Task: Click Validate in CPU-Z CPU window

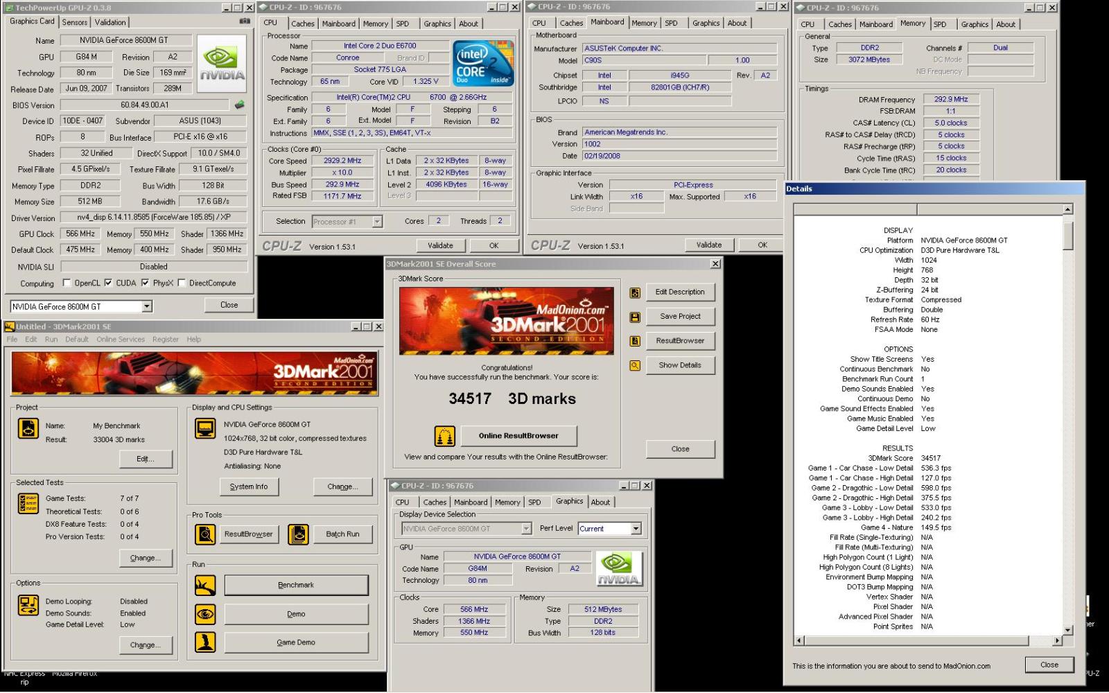Action: click(440, 245)
